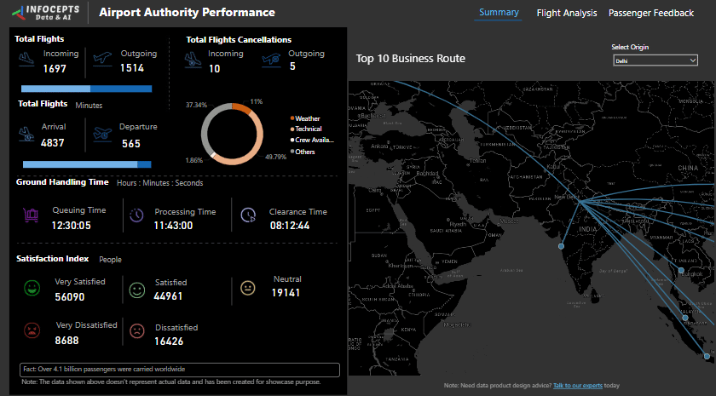
Task: Click the outgoing flights airplane icon
Action: pos(102,60)
